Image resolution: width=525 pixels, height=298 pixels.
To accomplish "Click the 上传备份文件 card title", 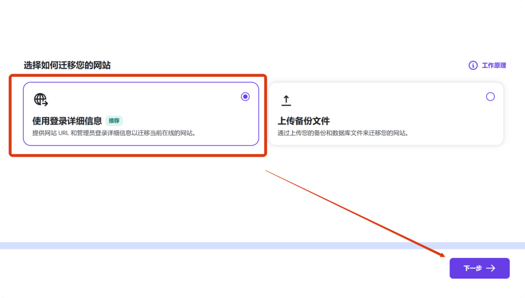I will pos(304,121).
